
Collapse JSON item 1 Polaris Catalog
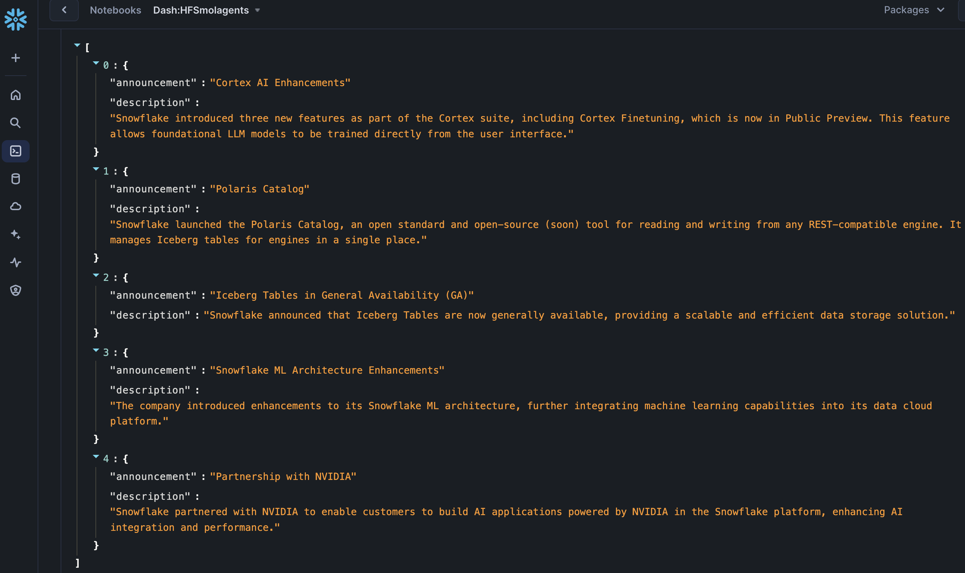point(96,169)
